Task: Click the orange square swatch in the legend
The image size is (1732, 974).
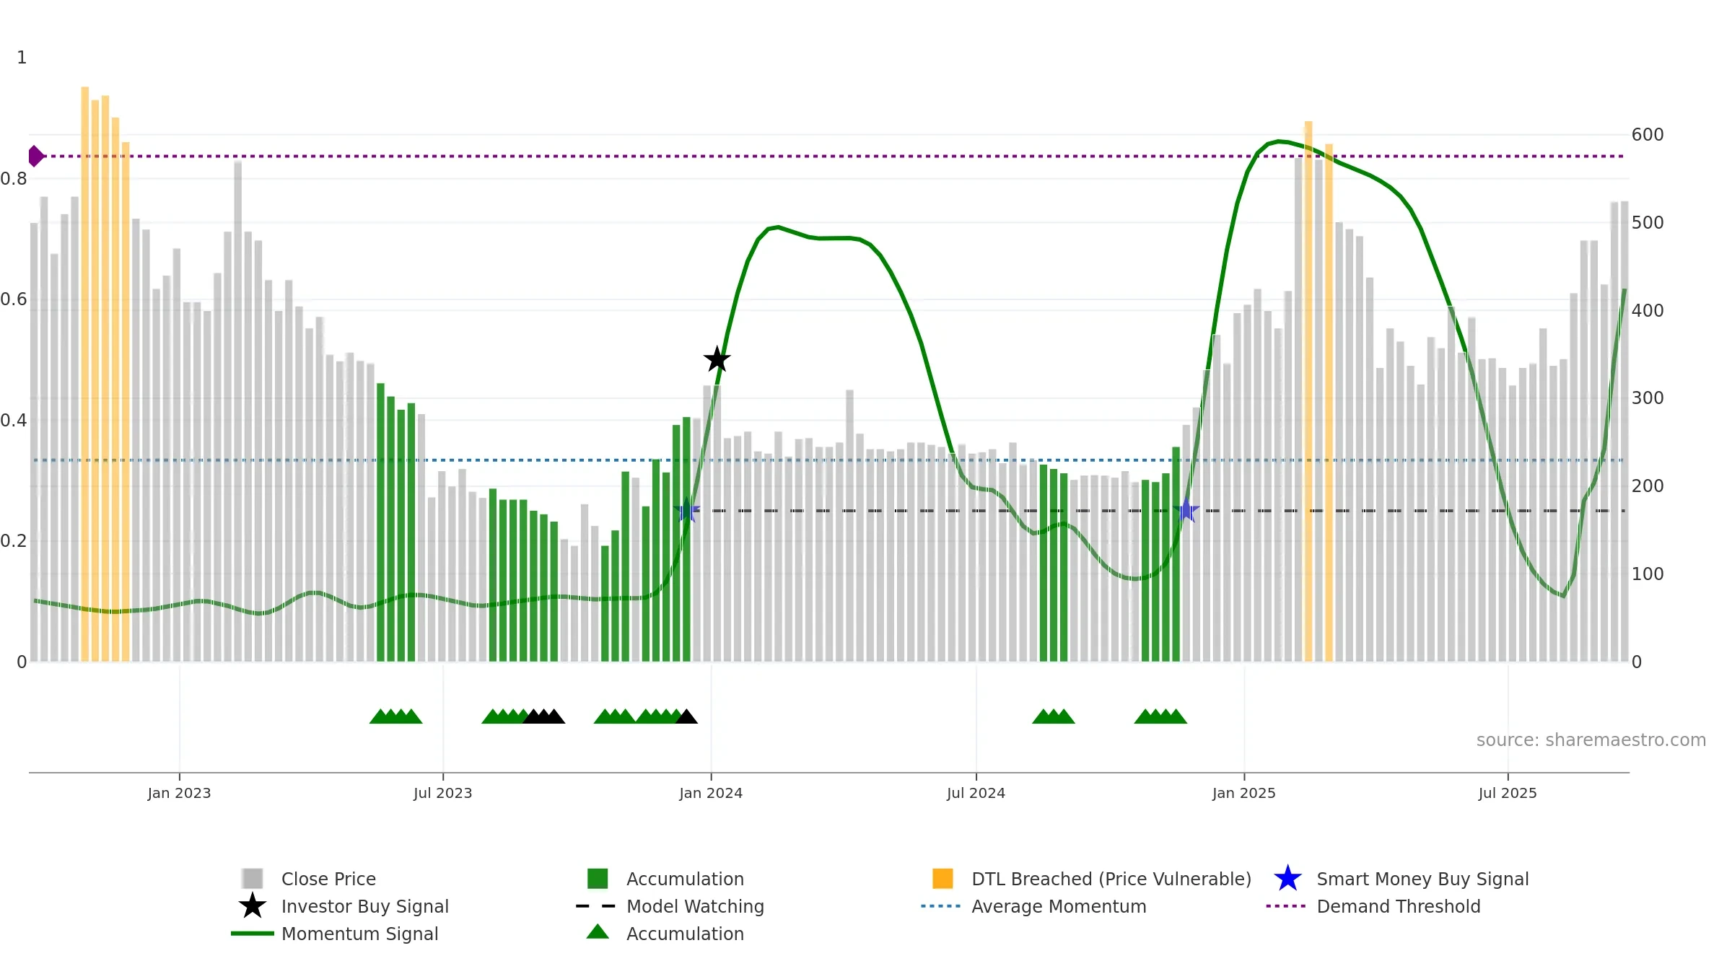Action: pos(942,879)
